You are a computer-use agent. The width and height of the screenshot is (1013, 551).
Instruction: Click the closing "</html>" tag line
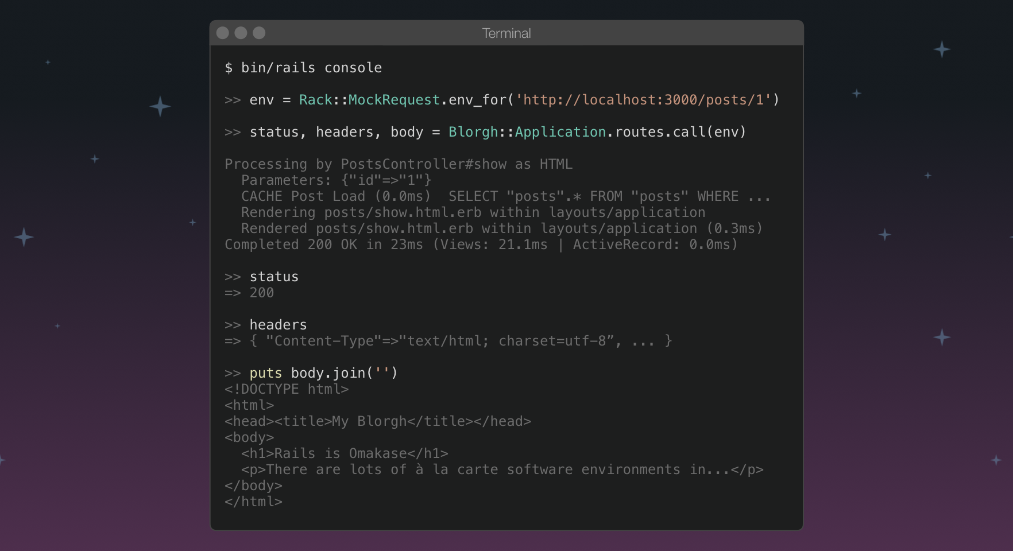coord(253,502)
